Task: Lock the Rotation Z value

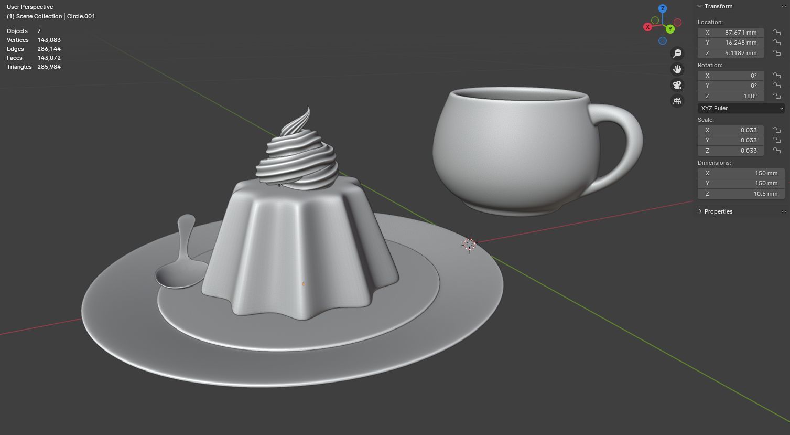Action: [x=777, y=96]
